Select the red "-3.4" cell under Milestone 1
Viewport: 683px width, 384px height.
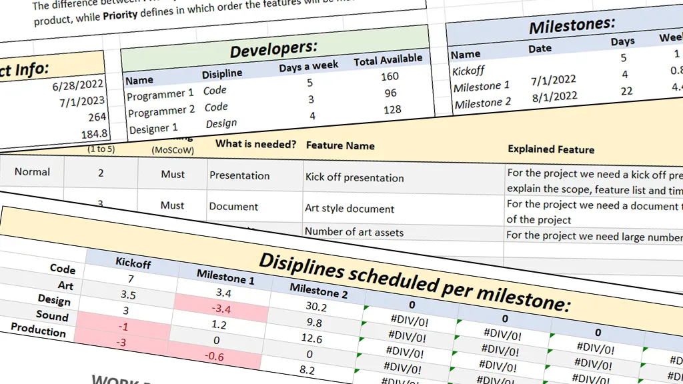(x=221, y=309)
